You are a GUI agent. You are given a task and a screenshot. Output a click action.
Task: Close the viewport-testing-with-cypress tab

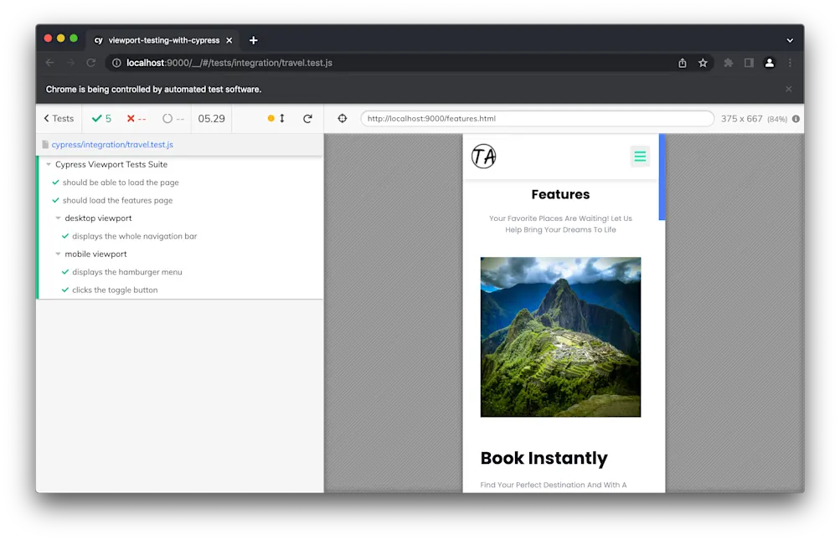229,40
